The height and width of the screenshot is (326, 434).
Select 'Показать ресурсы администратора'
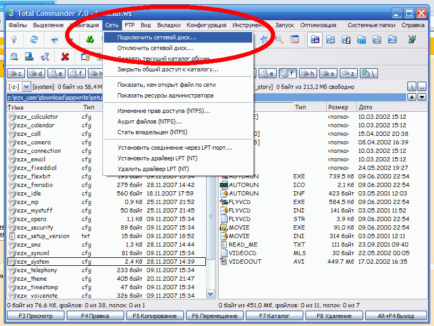click(178, 95)
